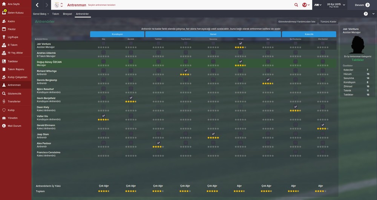Switch to the Takım tab

(55, 14)
